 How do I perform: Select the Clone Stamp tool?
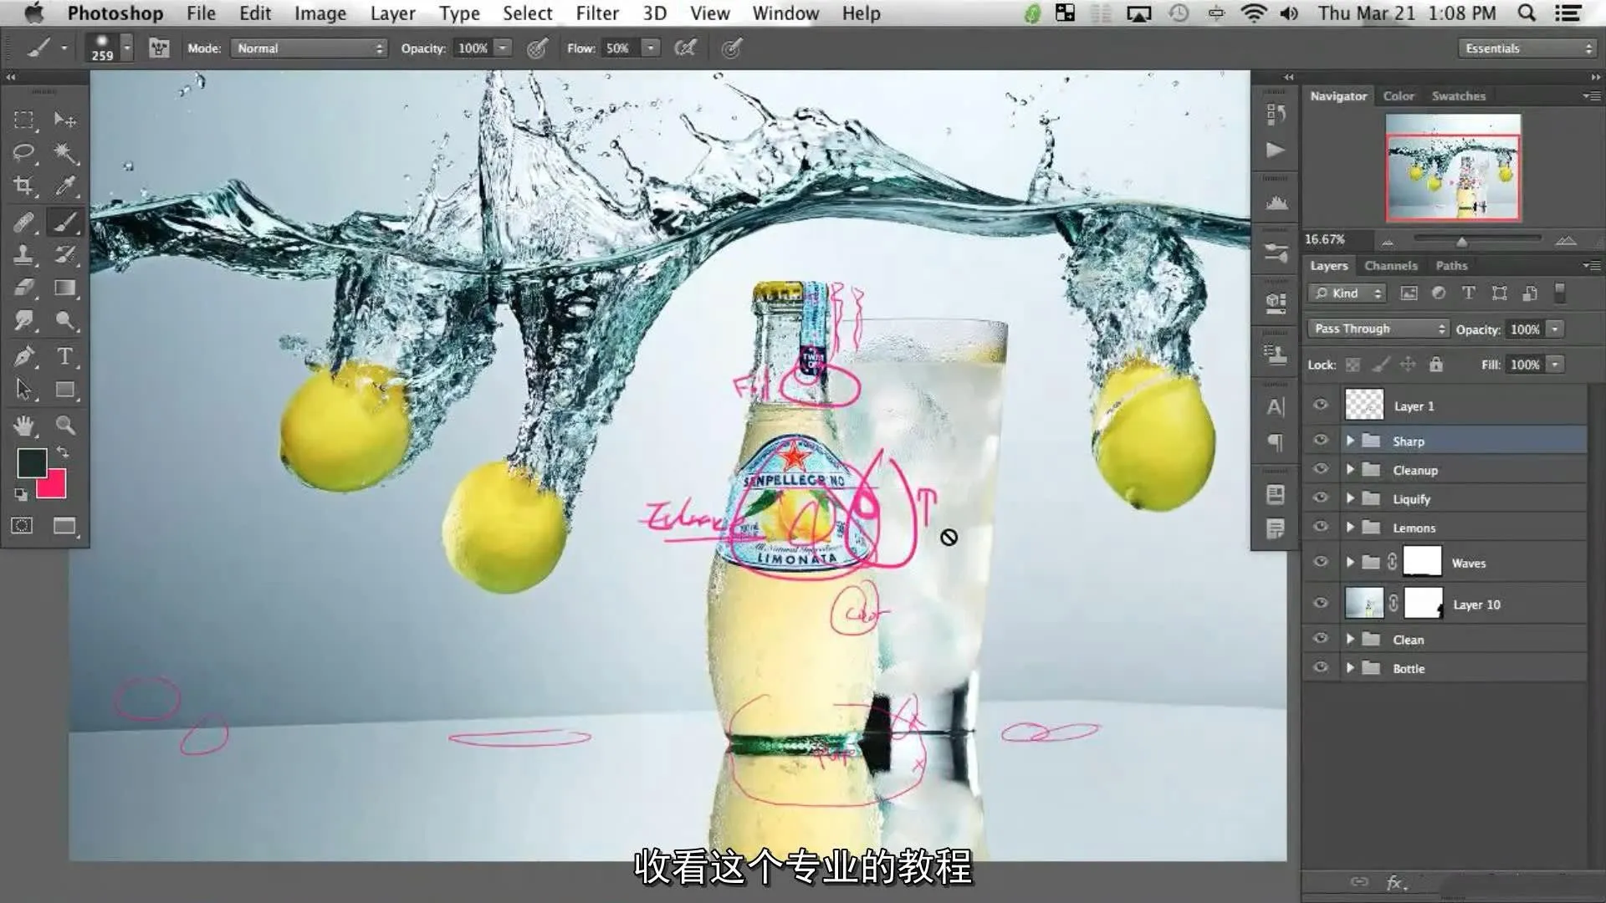coord(24,255)
